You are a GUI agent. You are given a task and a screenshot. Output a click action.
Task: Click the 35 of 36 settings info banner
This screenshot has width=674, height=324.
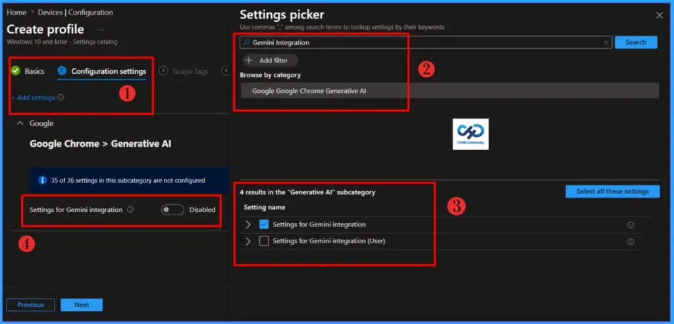pos(129,180)
